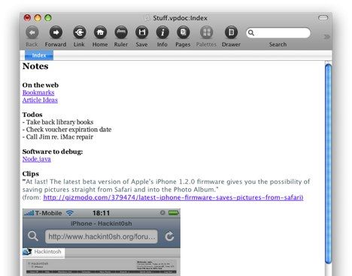
Task: Focus the Search input field
Action: [278, 33]
